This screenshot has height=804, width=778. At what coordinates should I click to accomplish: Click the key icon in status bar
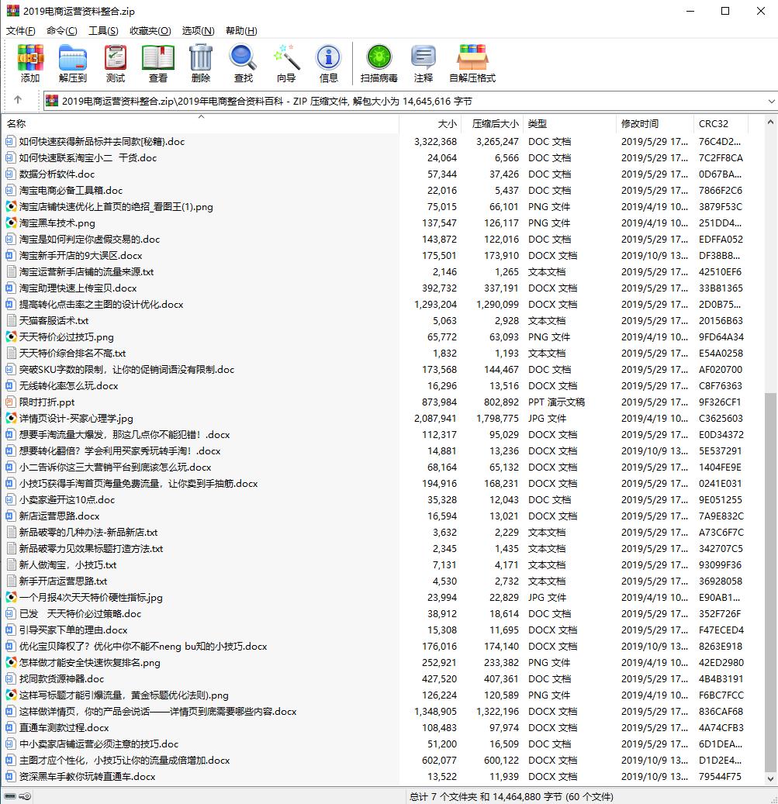click(25, 796)
